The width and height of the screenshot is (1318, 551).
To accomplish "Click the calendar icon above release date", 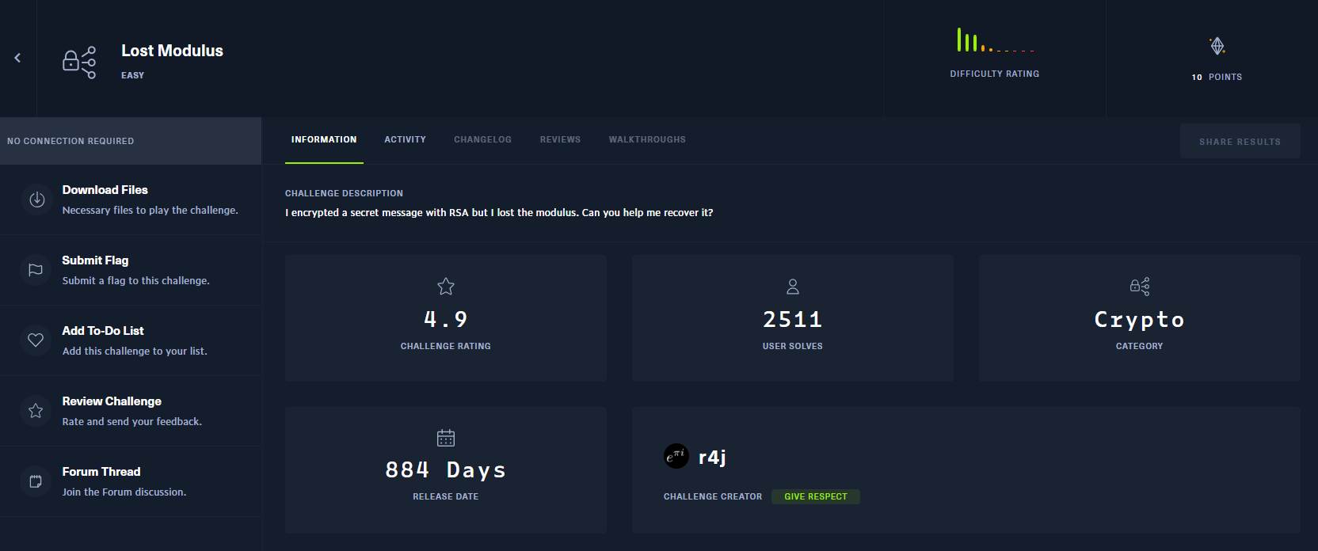I will pyautogui.click(x=446, y=438).
